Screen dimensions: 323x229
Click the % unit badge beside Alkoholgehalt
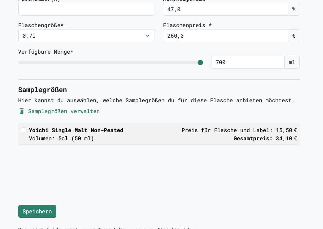(294, 9)
